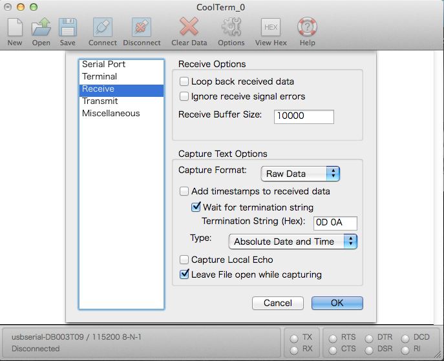Open Help via the lifebuoy icon

pos(307,28)
